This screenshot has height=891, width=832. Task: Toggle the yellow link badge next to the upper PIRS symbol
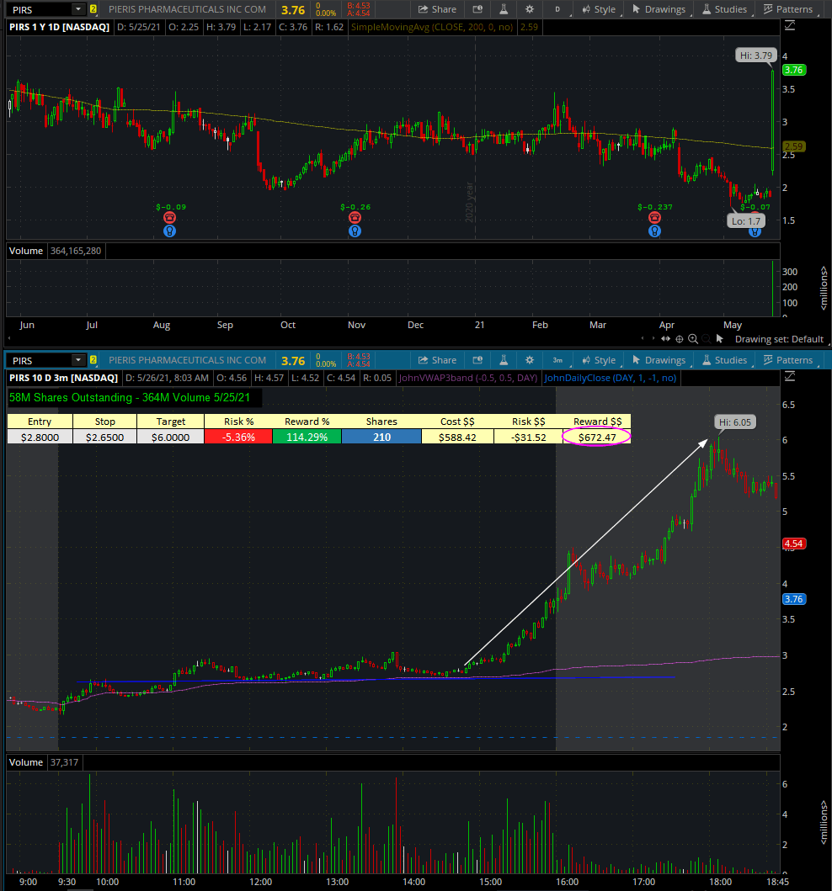[x=93, y=10]
